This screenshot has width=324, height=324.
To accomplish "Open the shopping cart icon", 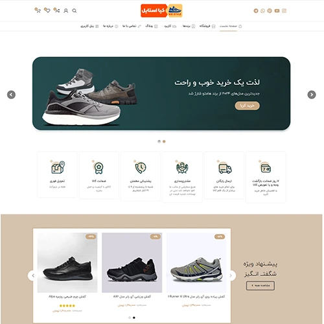I will (38, 10).
